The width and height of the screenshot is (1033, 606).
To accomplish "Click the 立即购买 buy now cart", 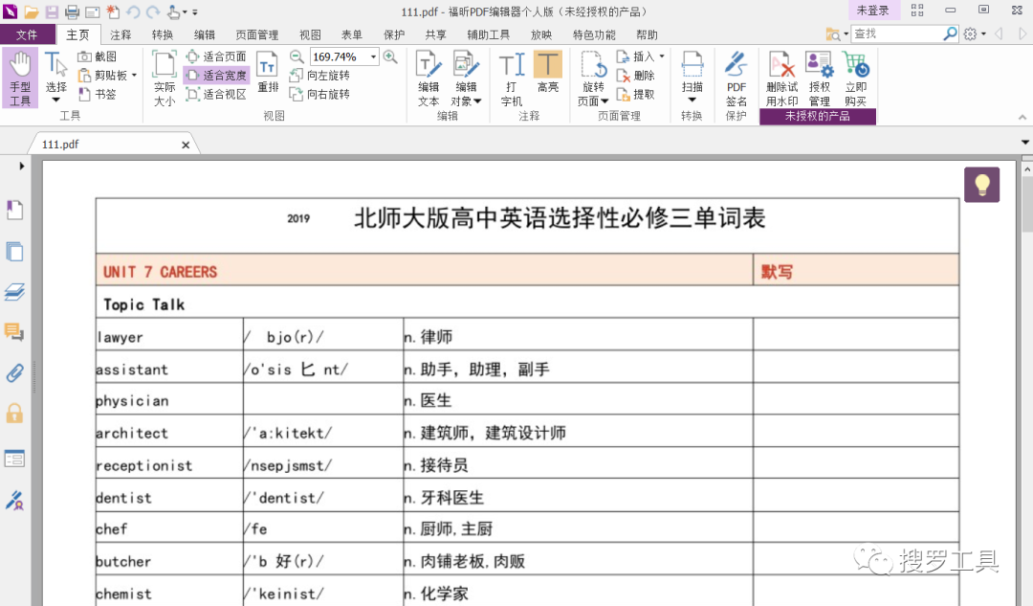I will click(856, 78).
